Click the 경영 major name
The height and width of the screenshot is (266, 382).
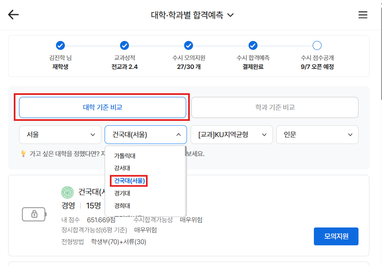[68, 206]
